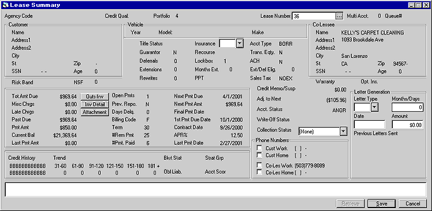Click the large notes text area
432x211 pixels.
216,189
